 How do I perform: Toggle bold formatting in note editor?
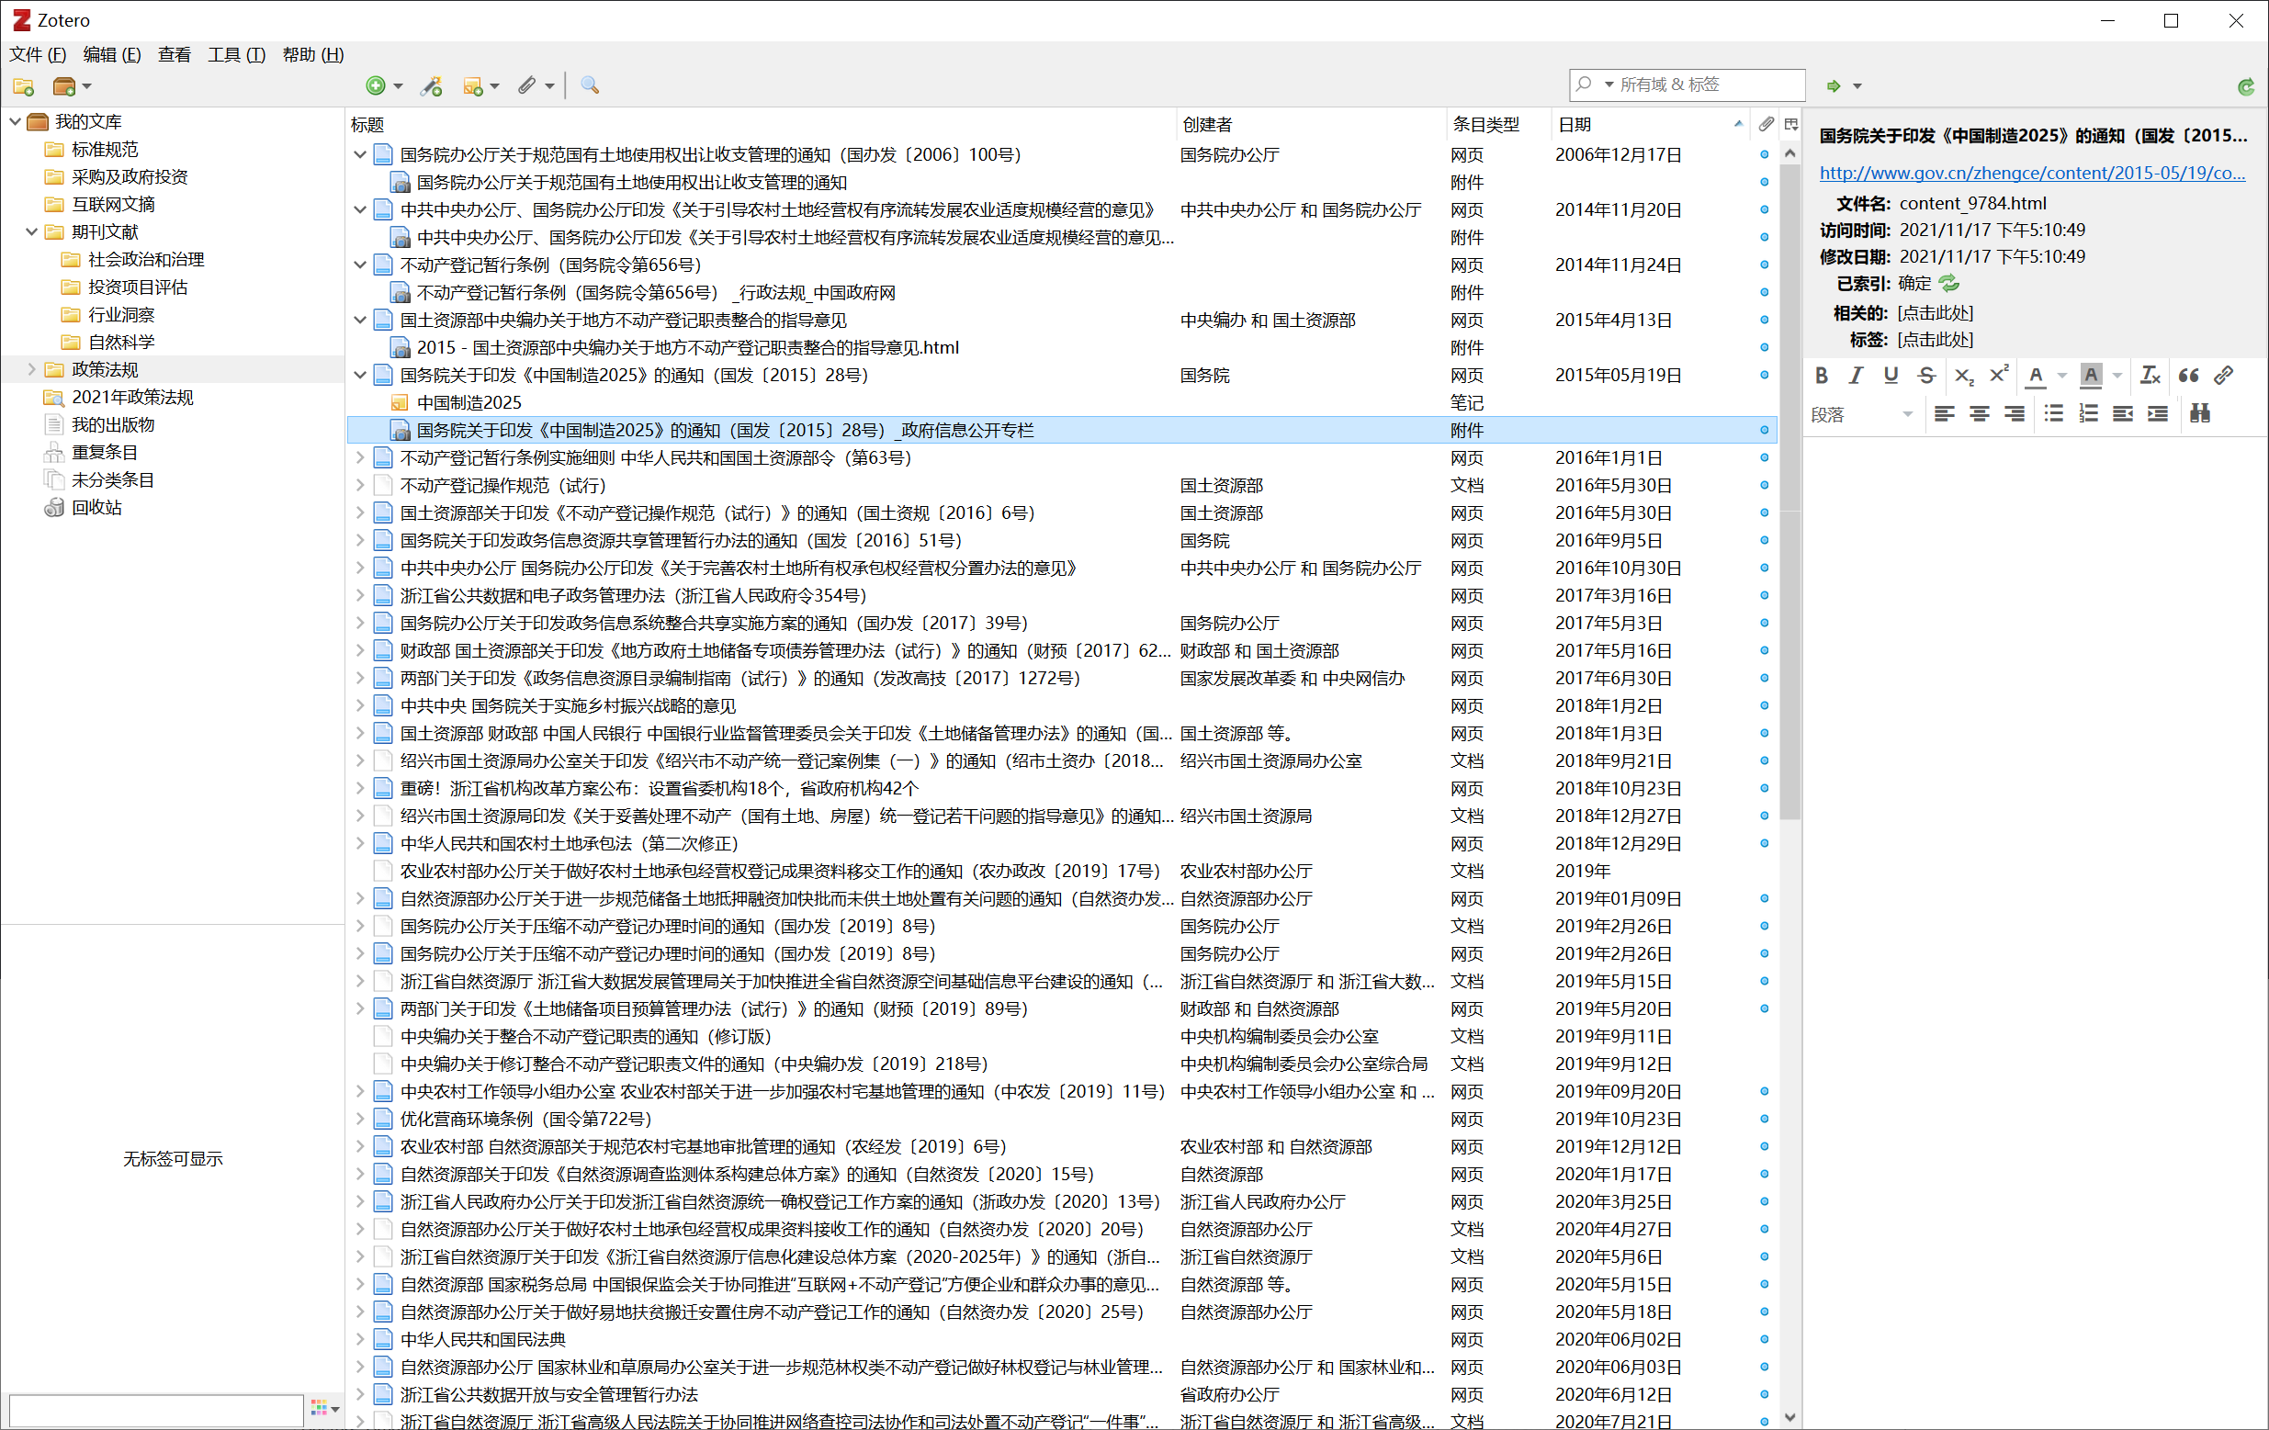point(1822,376)
